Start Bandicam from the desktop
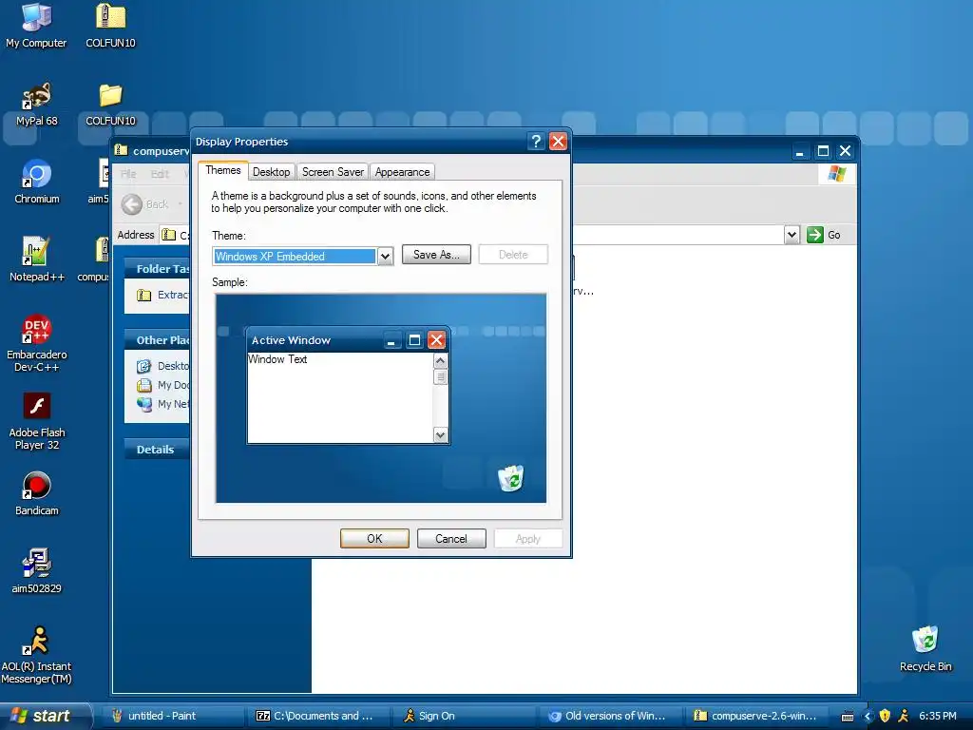Viewport: 973px width, 730px height. click(x=37, y=494)
